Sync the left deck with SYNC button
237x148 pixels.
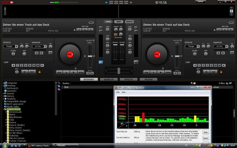pyautogui.click(x=81, y=73)
